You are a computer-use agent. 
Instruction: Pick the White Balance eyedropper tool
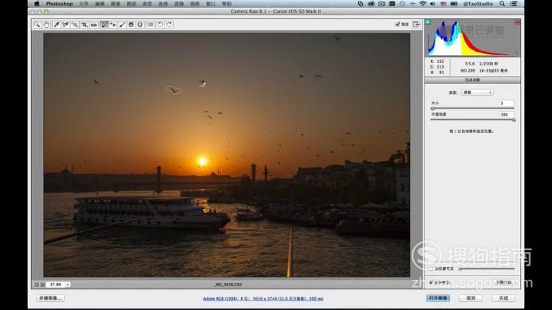point(57,25)
